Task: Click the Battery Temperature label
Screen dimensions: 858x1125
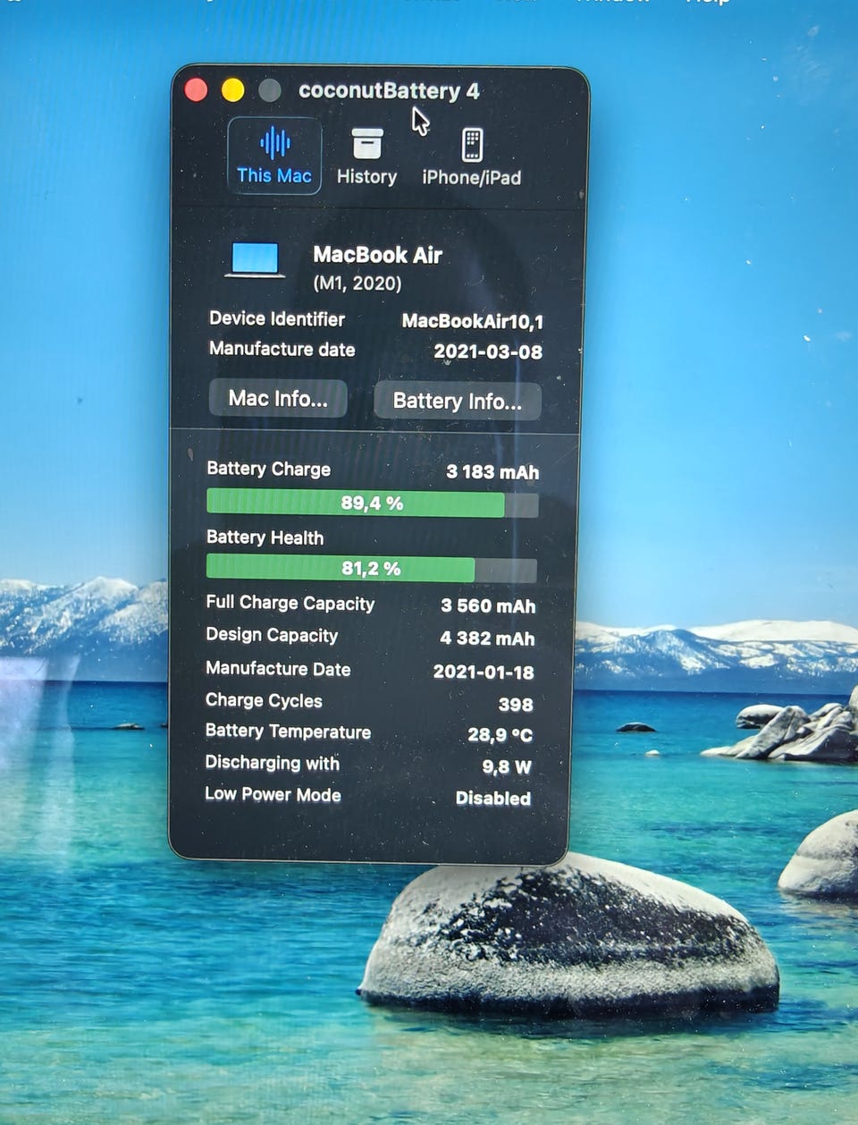Action: pyautogui.click(x=288, y=732)
